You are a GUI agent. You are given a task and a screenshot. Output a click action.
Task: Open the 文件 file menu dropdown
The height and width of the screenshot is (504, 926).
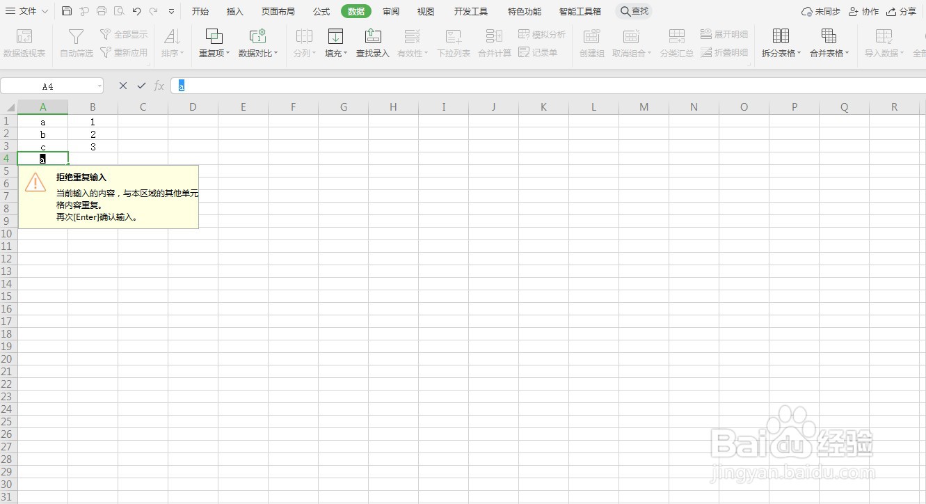tap(28, 11)
